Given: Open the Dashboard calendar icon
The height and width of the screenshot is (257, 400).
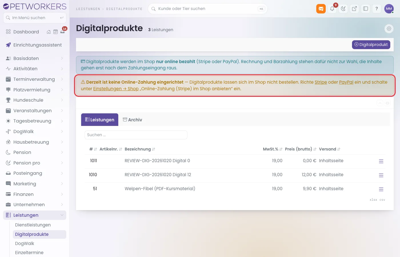Looking at the screenshot, I should click(55, 32).
